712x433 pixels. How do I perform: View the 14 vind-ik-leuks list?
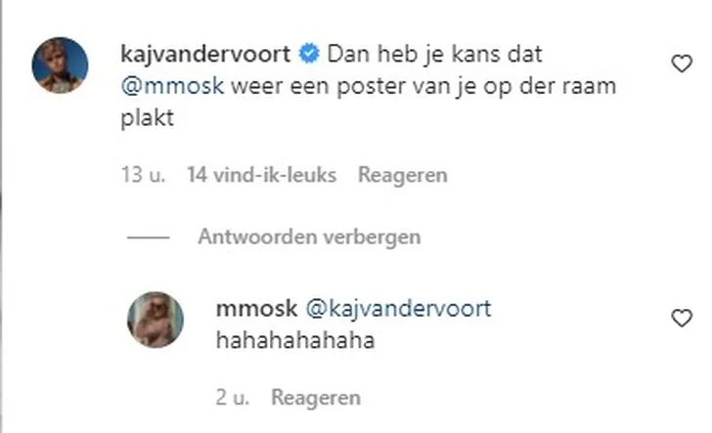[x=261, y=175]
